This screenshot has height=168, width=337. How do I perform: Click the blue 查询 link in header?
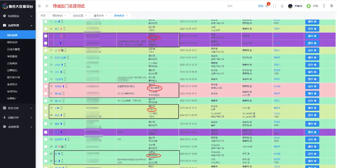click(x=261, y=6)
